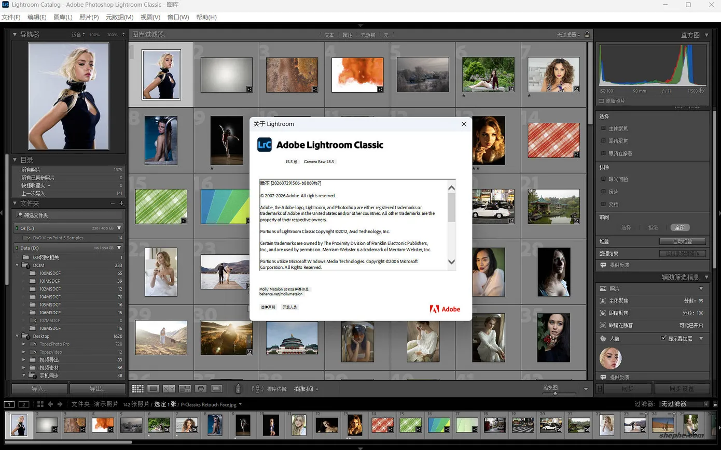The image size is (721, 450).
Task: Collapse the Desktop folder tree
Action: click(x=18, y=337)
